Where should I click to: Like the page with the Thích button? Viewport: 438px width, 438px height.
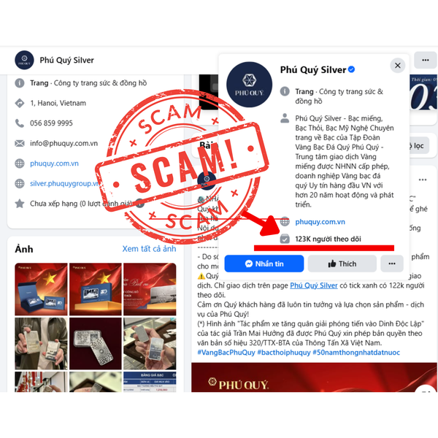point(342,264)
